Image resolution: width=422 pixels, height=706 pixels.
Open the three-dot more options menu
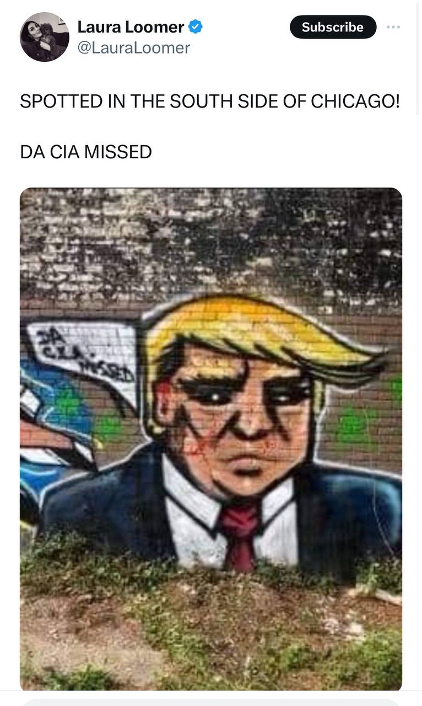tap(393, 27)
